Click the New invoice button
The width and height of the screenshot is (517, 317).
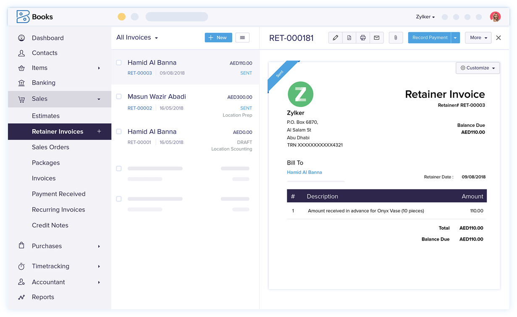[x=218, y=38]
